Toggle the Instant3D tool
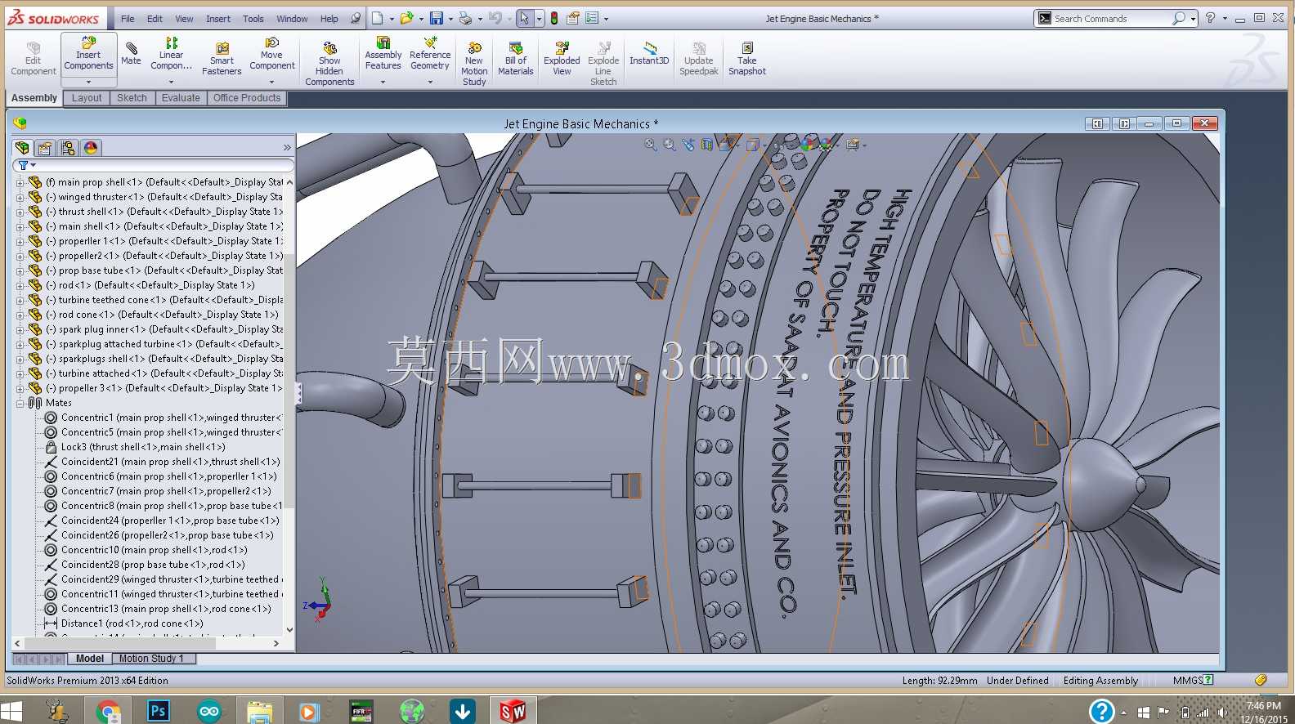Viewport: 1295px width, 724px height. tap(649, 54)
